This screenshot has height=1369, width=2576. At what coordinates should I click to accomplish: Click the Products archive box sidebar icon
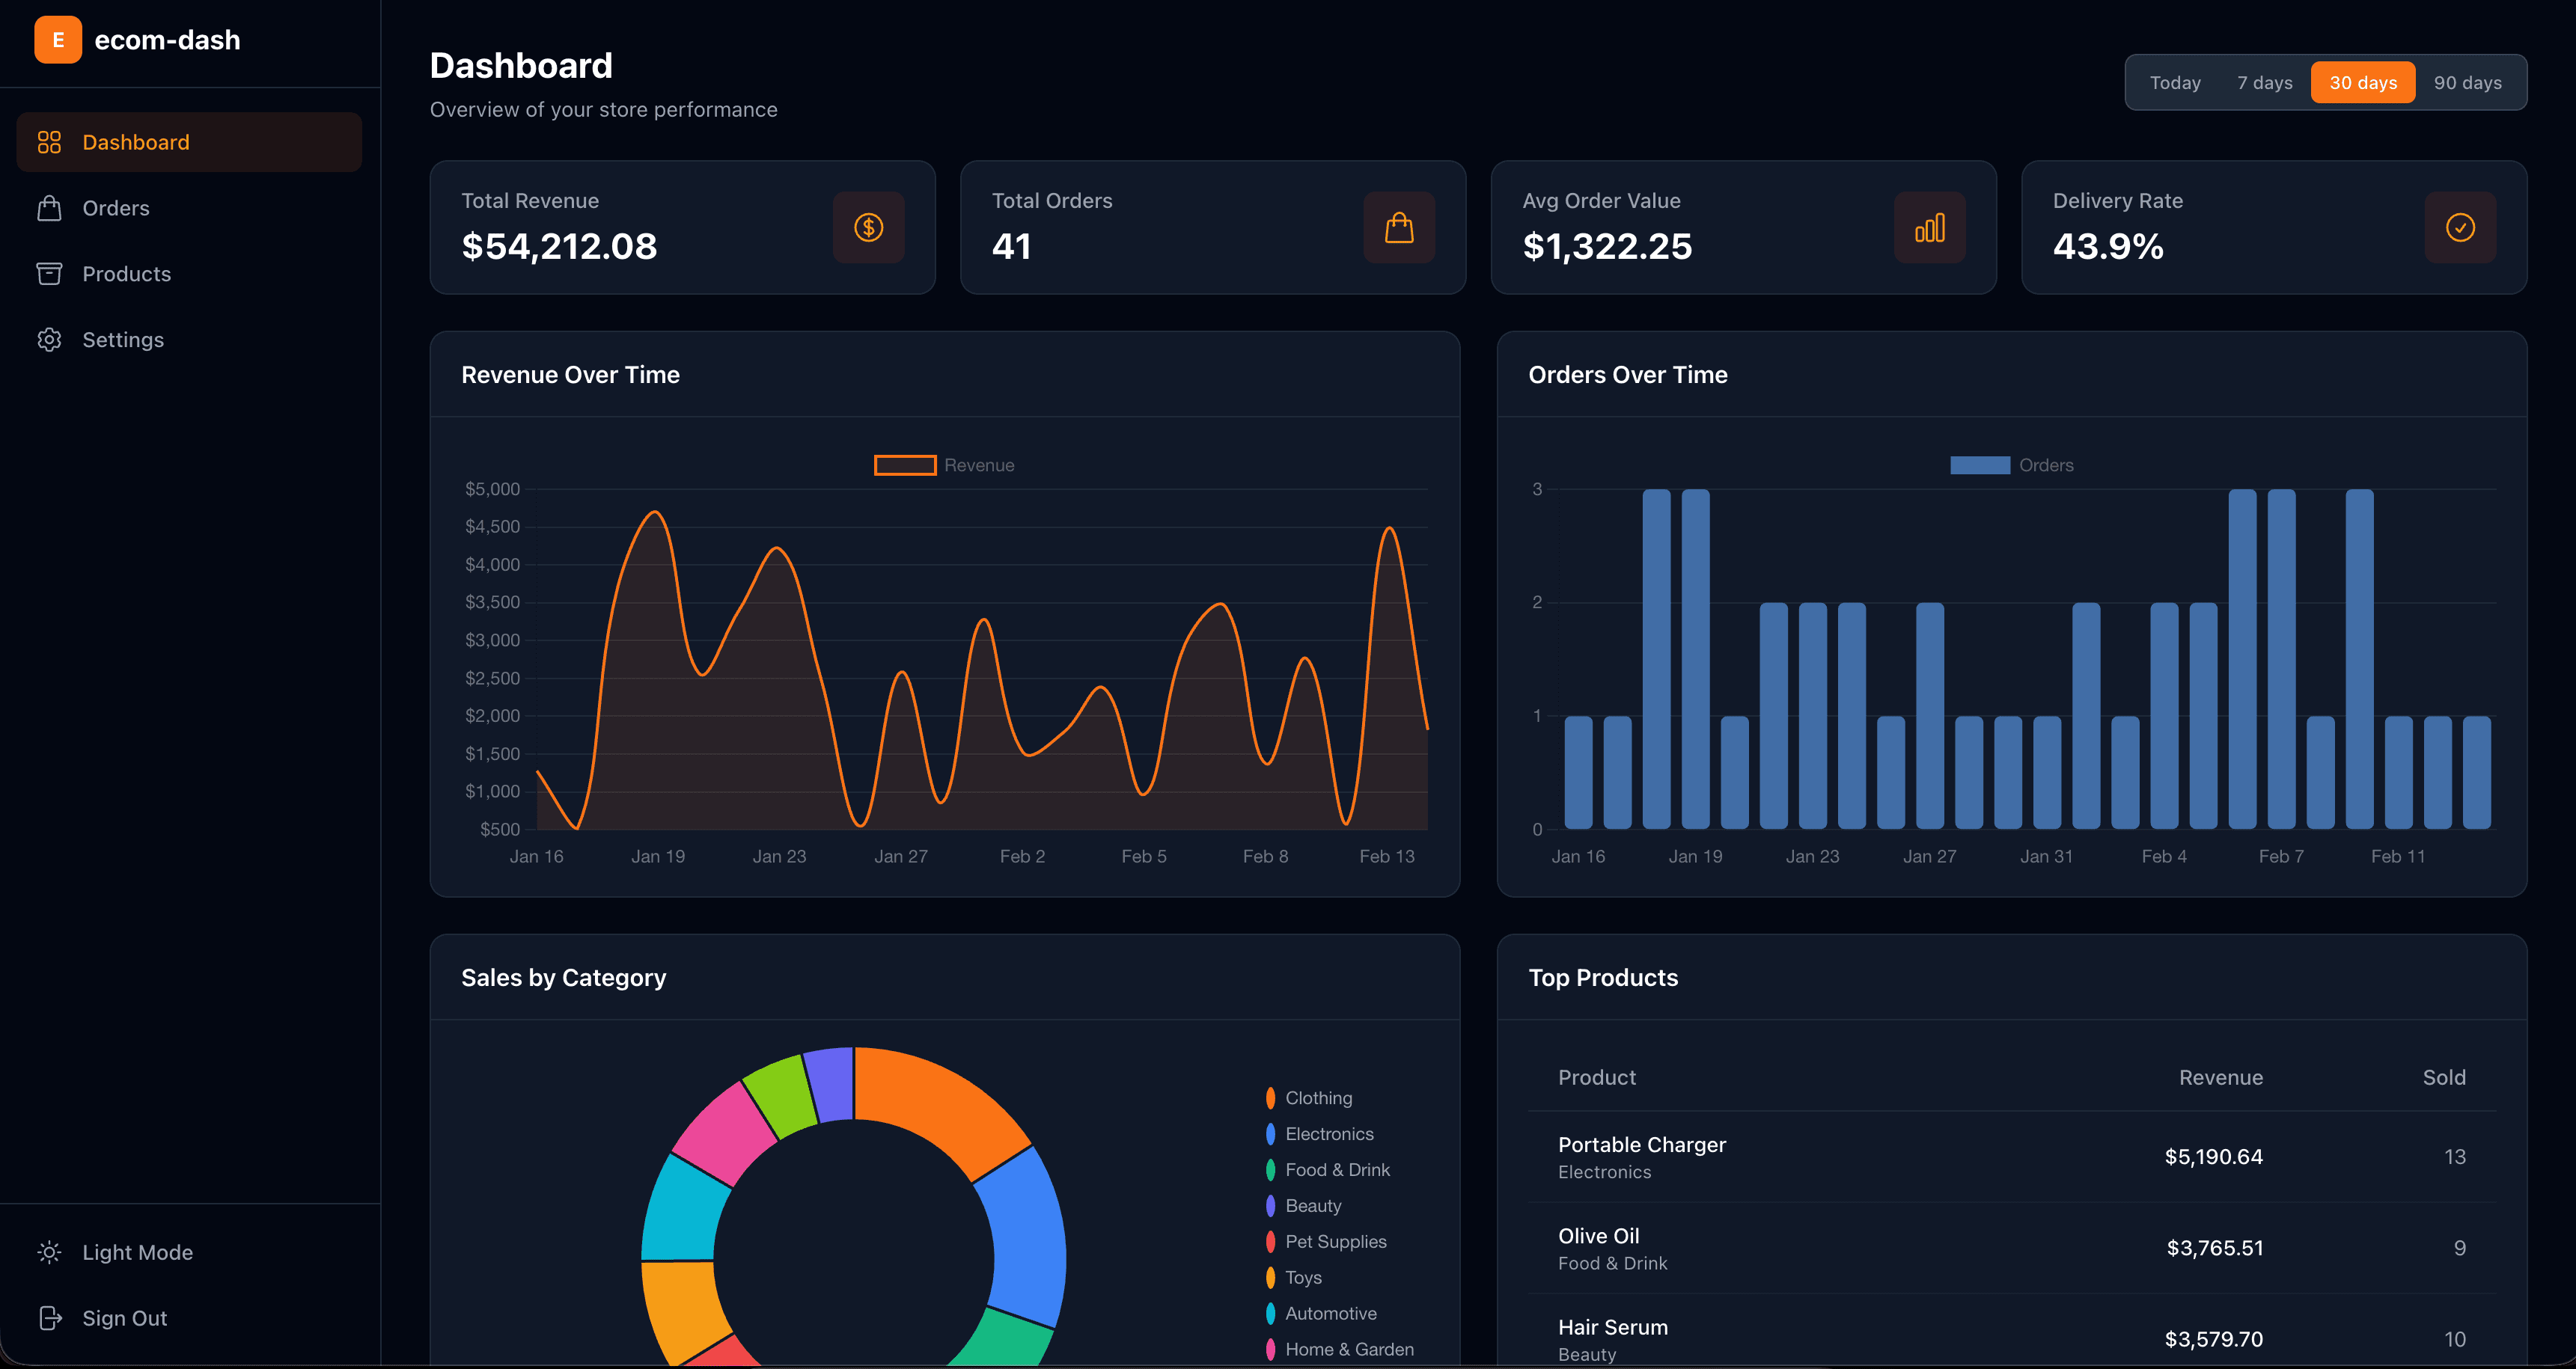point(49,274)
